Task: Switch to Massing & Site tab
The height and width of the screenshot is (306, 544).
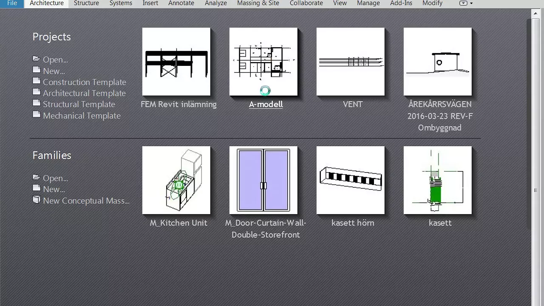Action: click(x=258, y=3)
